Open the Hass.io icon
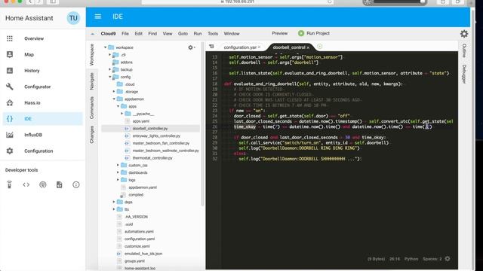Screen dimensions: 483x271 point(10,102)
